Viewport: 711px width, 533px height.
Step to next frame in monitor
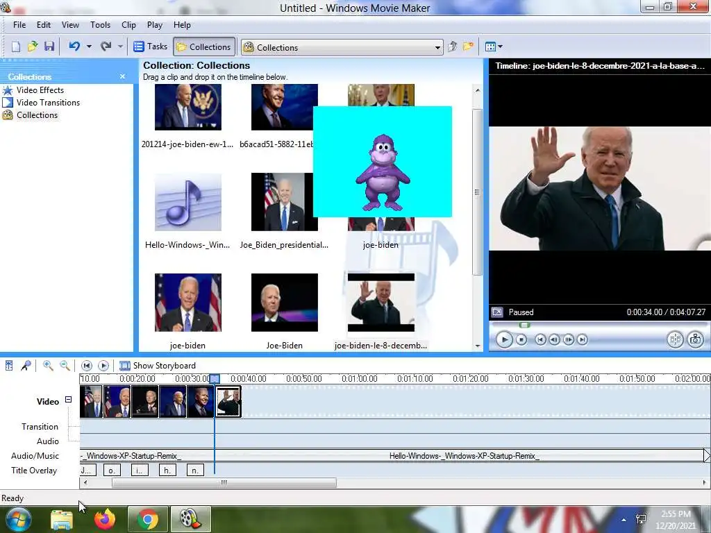568,339
